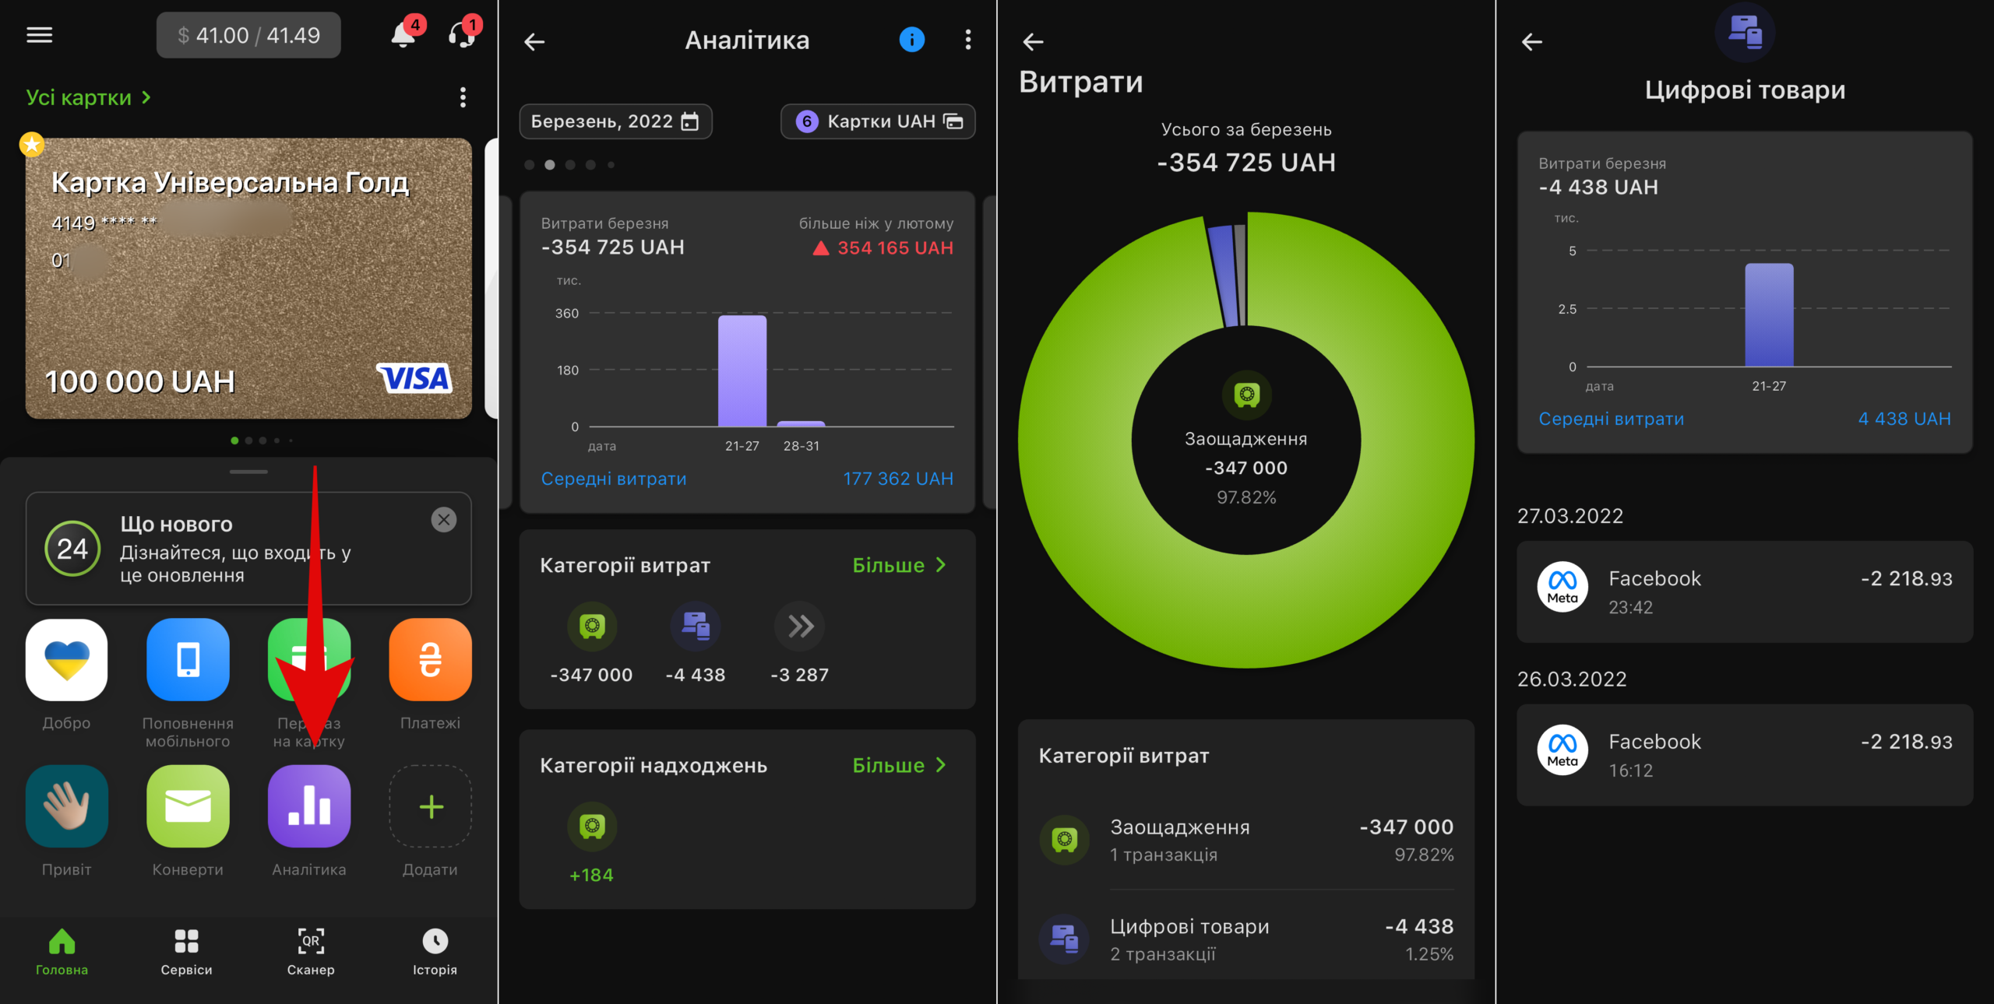Switch to the Історія tab
The width and height of the screenshot is (1994, 1004).
(435, 951)
